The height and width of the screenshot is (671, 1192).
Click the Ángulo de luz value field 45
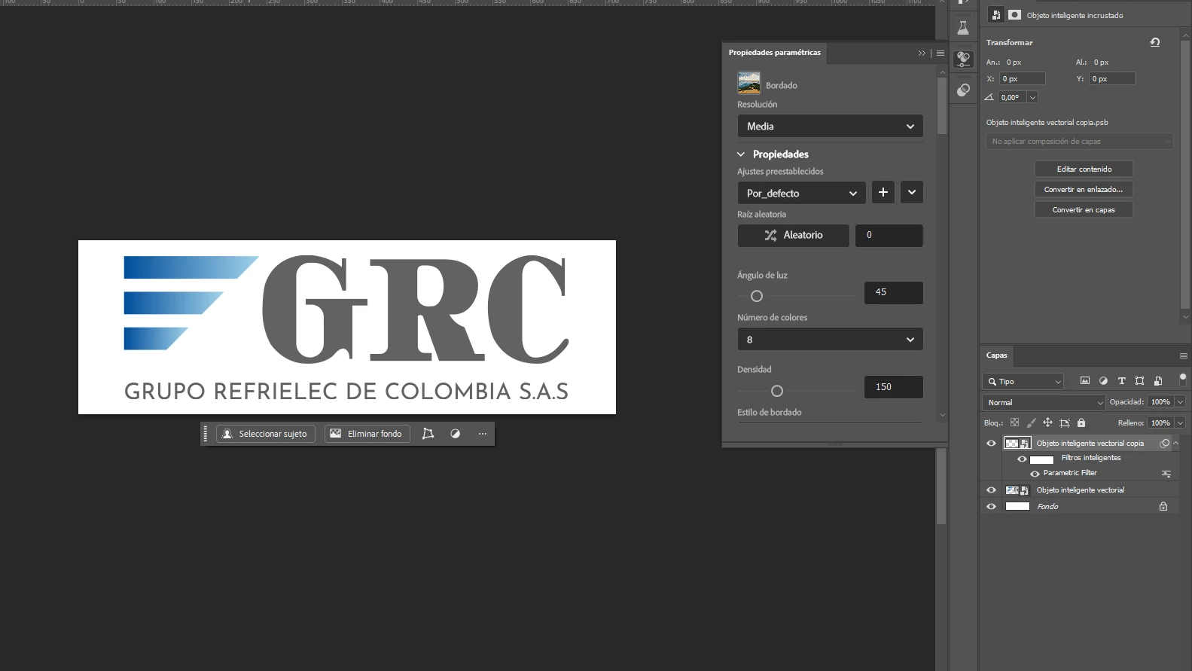(x=894, y=293)
